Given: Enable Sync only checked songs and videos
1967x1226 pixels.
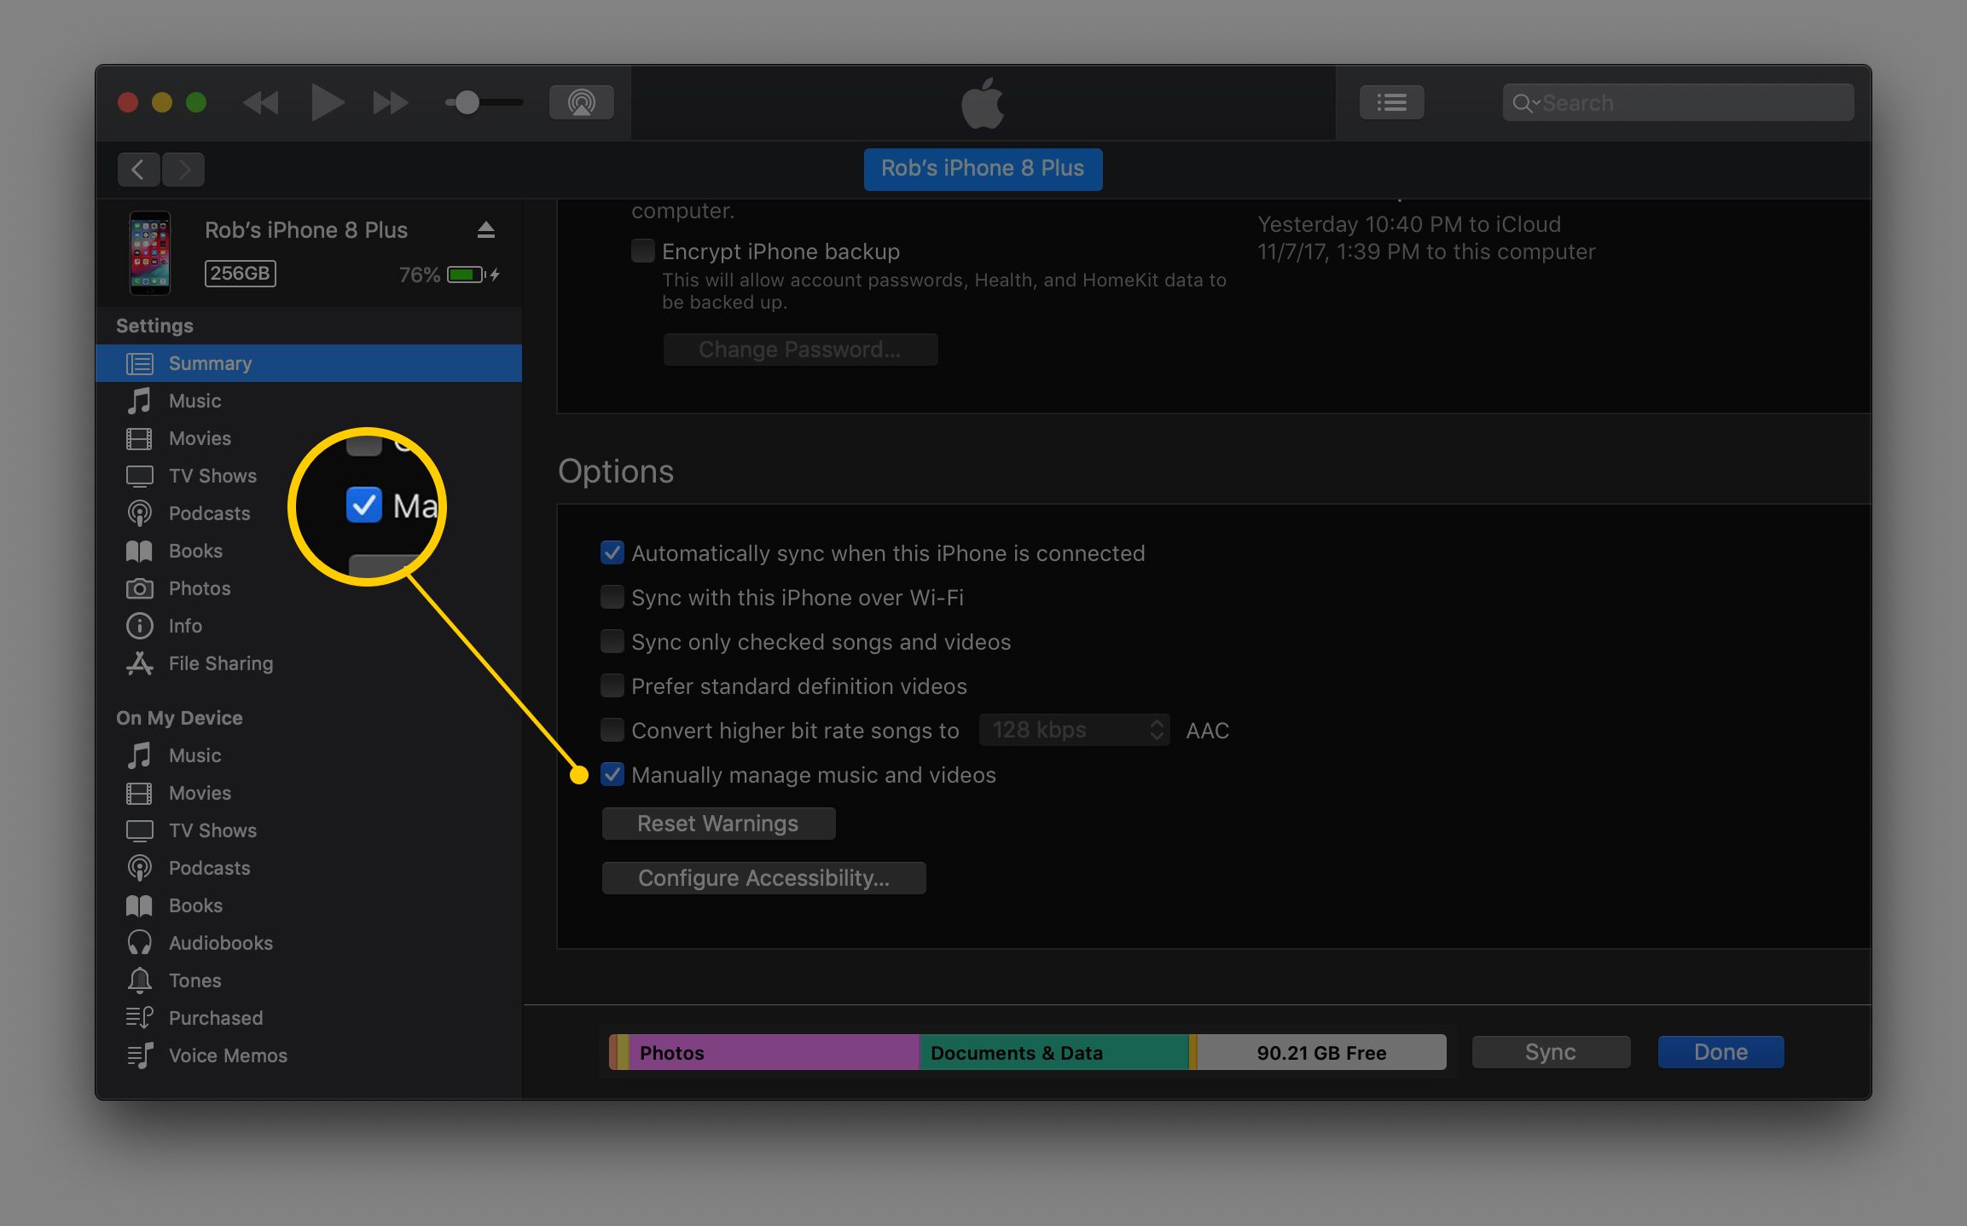Looking at the screenshot, I should point(612,641).
